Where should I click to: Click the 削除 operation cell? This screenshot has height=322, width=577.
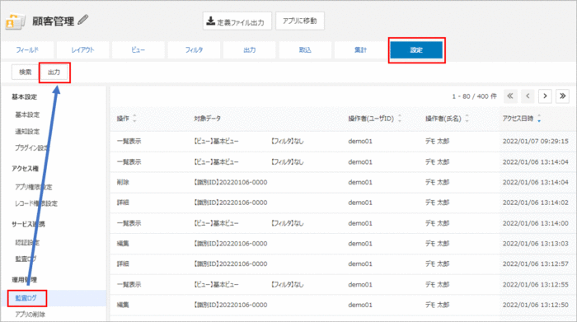(x=123, y=182)
